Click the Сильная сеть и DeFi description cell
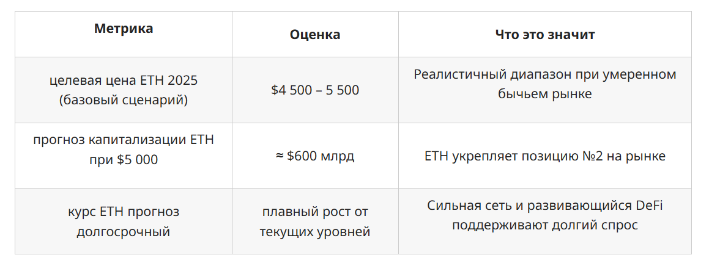Screen dimensions: 709x266 544,215
